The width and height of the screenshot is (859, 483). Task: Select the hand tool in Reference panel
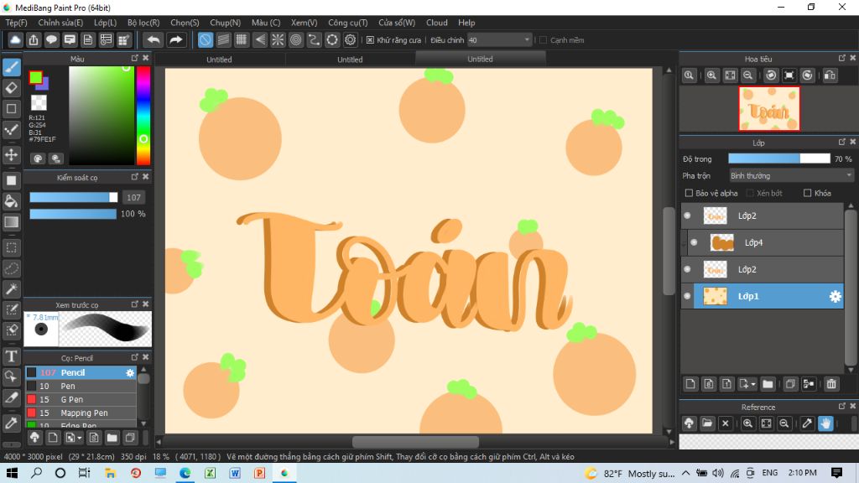coord(825,423)
